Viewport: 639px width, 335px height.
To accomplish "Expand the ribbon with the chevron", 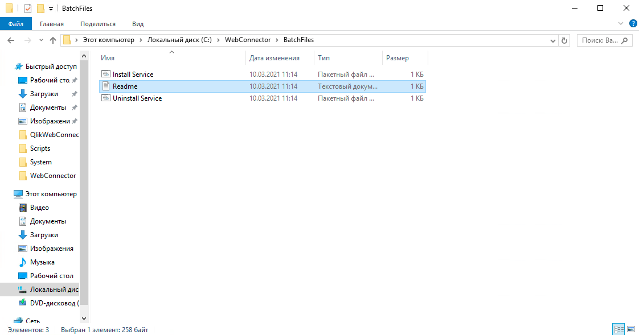I will coord(621,24).
